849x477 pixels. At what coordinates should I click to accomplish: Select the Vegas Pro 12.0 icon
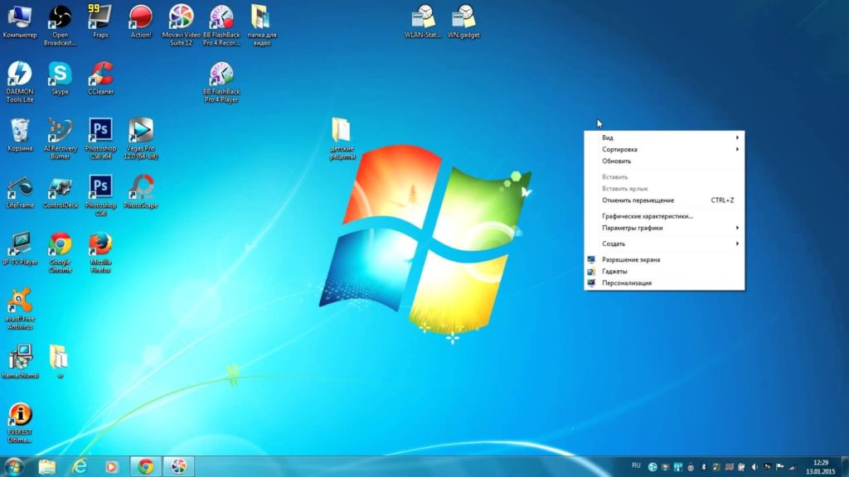tap(140, 131)
